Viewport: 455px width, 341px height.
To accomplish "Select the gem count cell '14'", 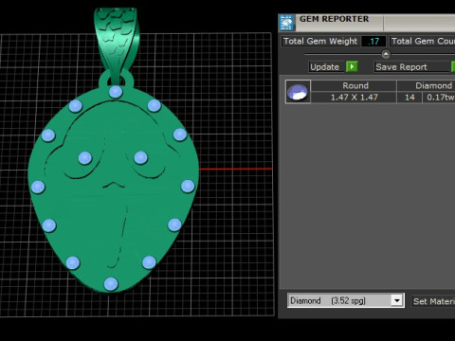I will pos(409,98).
